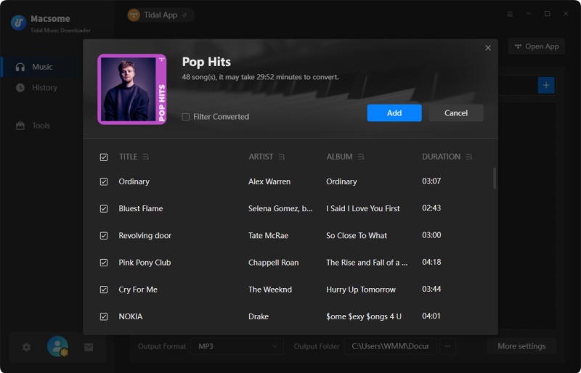The height and width of the screenshot is (373, 581).
Task: Click song title Pink Pony Club
Action: click(145, 263)
